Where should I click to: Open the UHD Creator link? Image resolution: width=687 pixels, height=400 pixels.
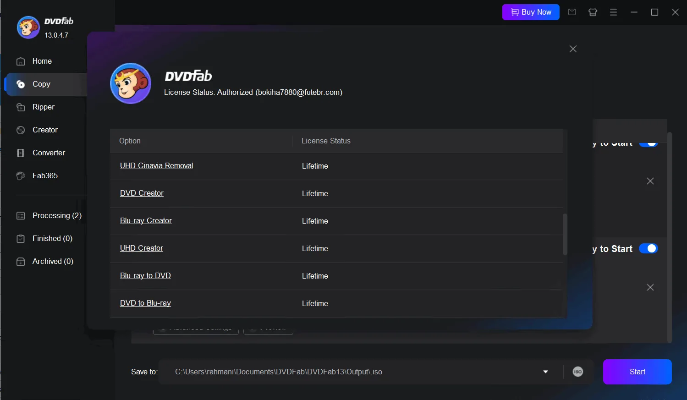click(x=142, y=248)
